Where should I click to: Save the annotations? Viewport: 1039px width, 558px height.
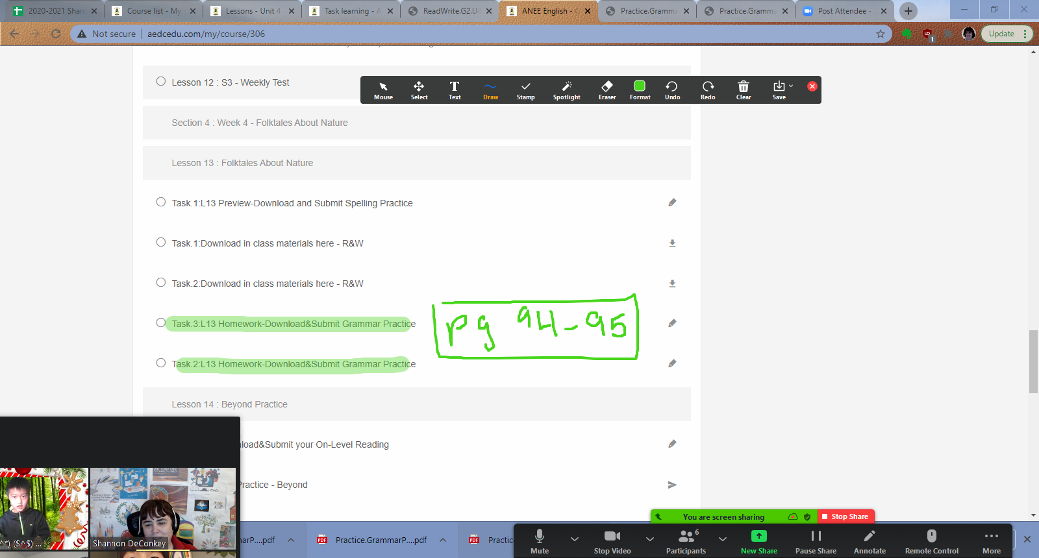click(x=779, y=90)
